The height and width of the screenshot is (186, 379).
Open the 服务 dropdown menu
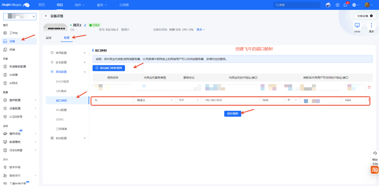102,5
